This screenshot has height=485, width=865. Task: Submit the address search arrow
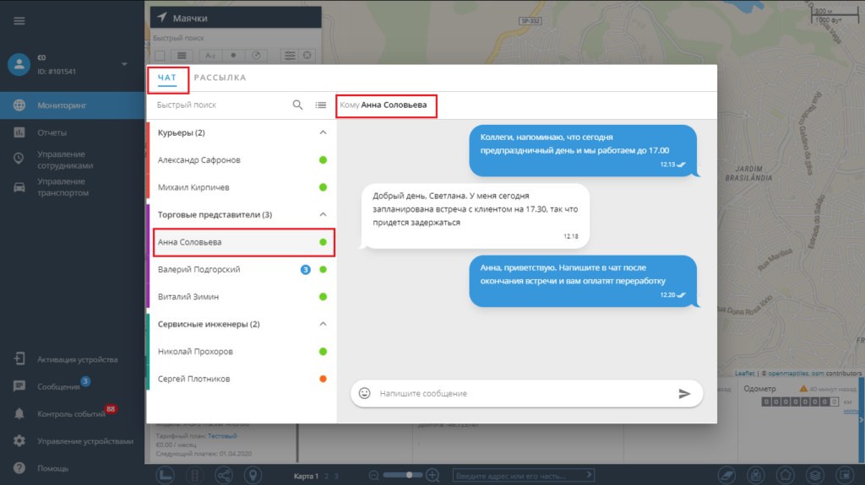589,475
